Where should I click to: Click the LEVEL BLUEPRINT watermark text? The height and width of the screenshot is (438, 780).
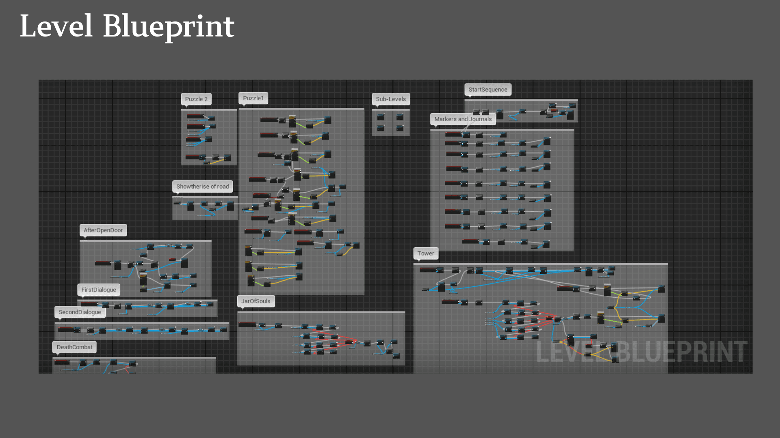pyautogui.click(x=641, y=352)
